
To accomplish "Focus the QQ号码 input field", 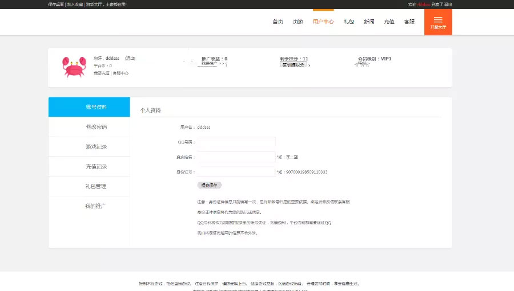I will pyautogui.click(x=236, y=142).
